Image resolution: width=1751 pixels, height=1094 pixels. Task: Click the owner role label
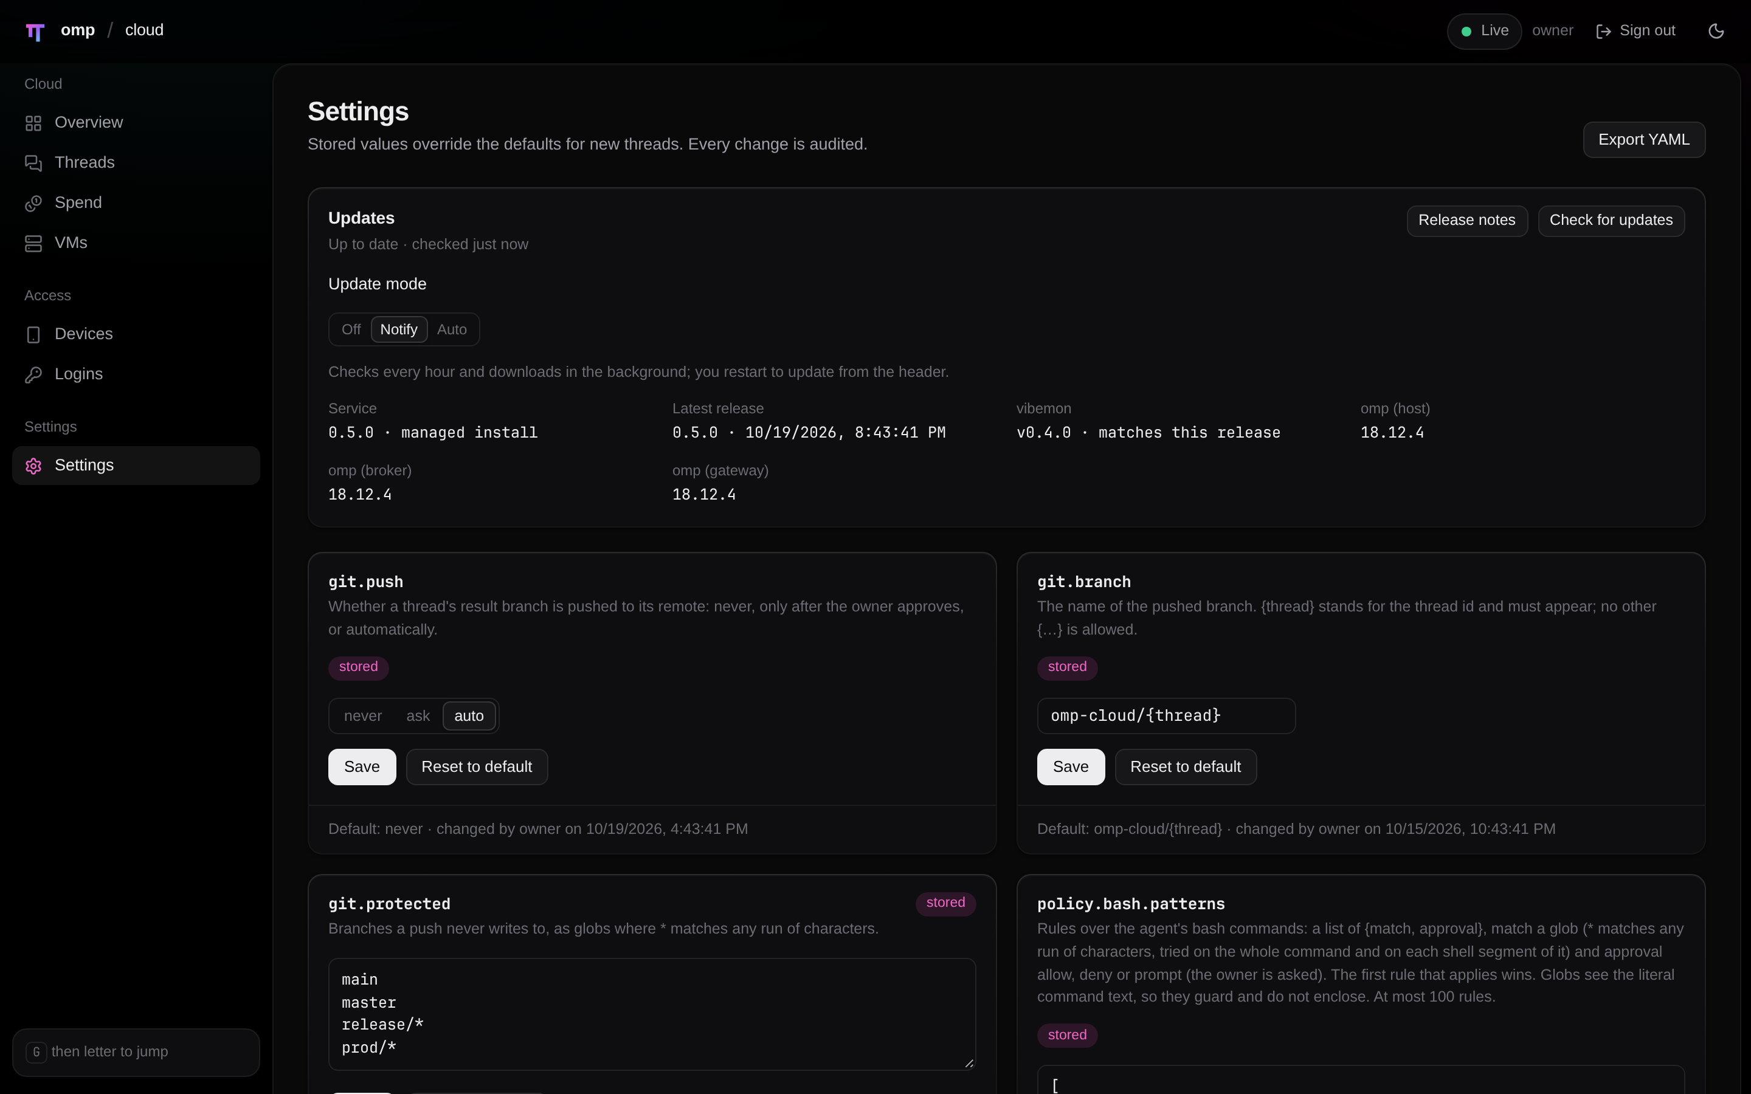pos(1553,31)
